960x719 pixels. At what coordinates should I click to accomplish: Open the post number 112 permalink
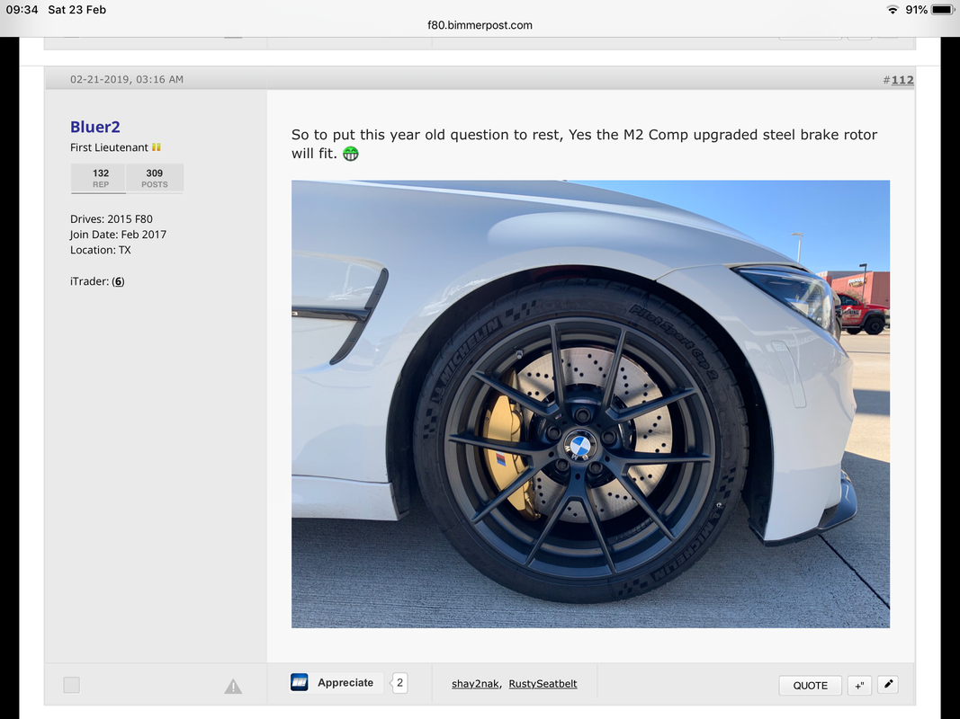tap(902, 79)
